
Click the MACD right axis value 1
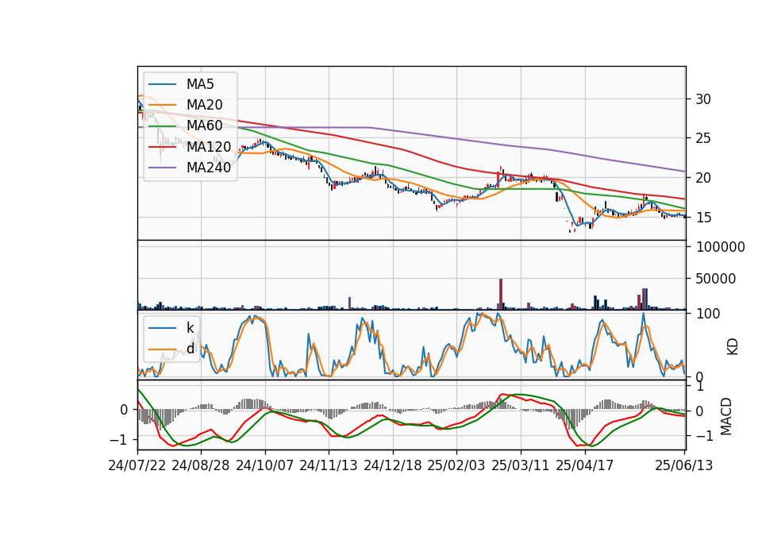(x=700, y=387)
